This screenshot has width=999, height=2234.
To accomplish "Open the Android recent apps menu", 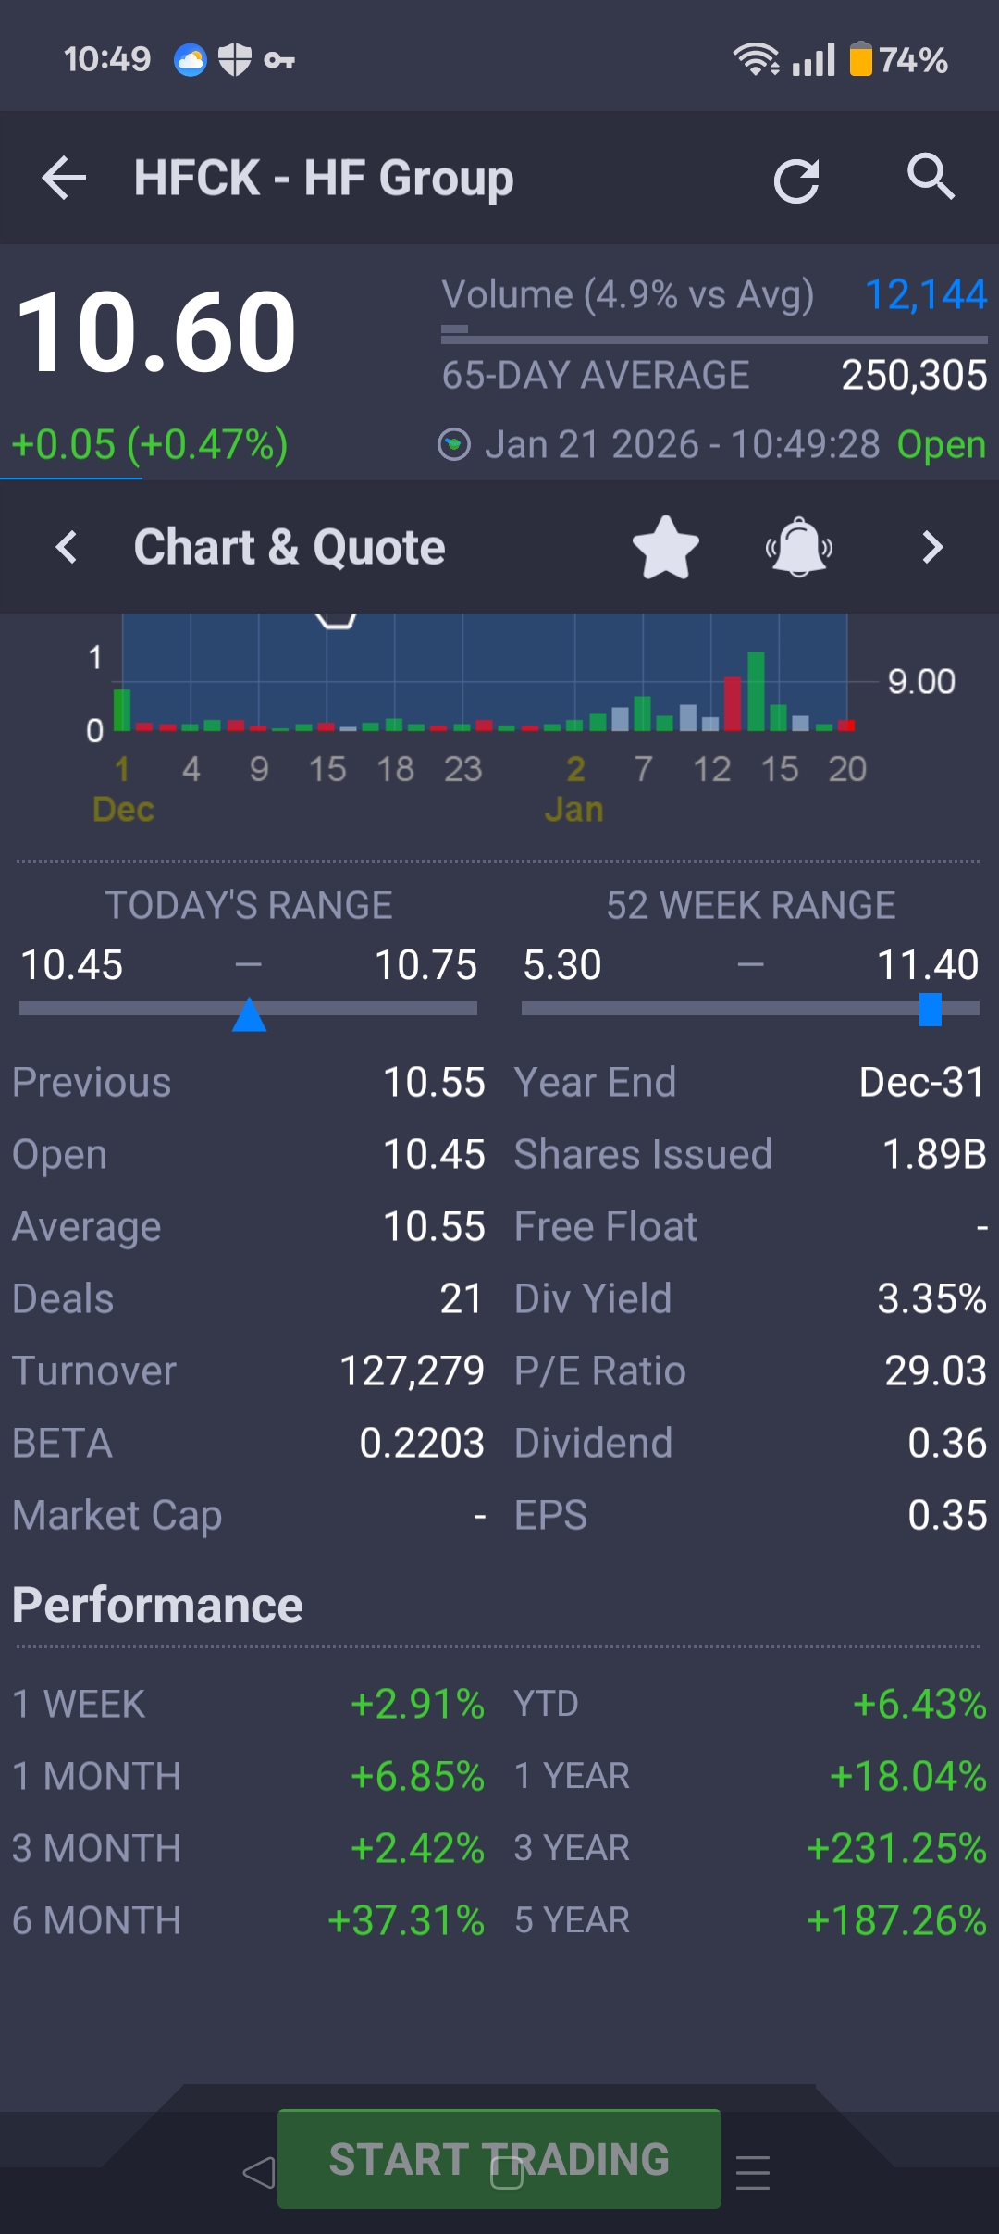I will click(x=752, y=2172).
